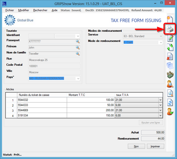177x159 pixels.
Task: Click the DocID text in status line
Action: click(107, 10)
